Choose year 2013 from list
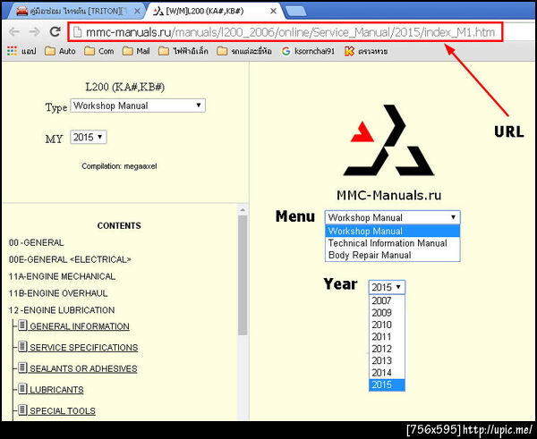 pos(387,360)
